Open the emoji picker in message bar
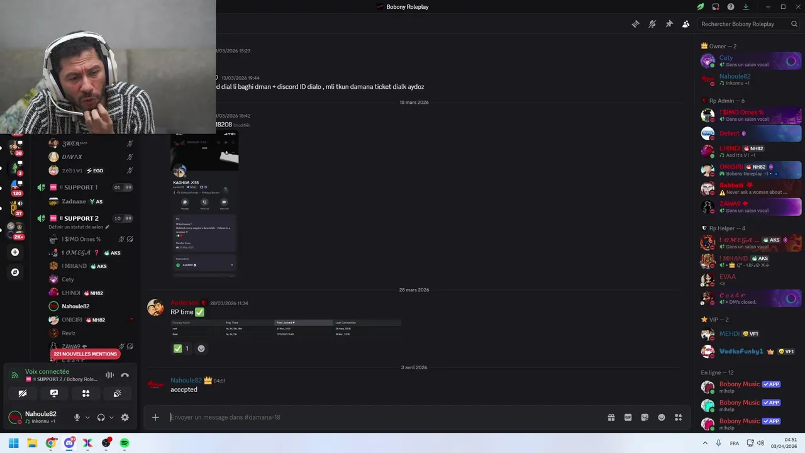 coord(662,417)
